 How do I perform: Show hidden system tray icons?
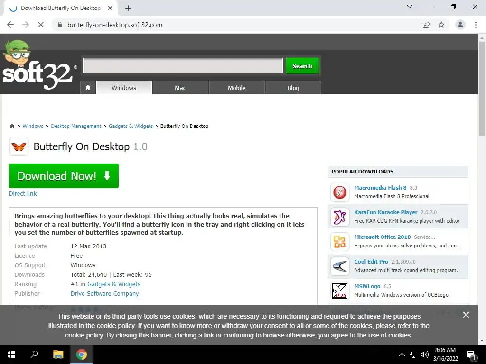(402, 355)
